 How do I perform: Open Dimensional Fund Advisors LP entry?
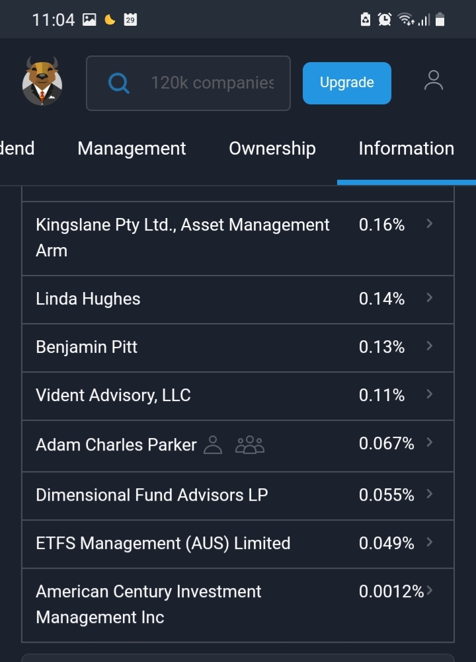click(238, 496)
